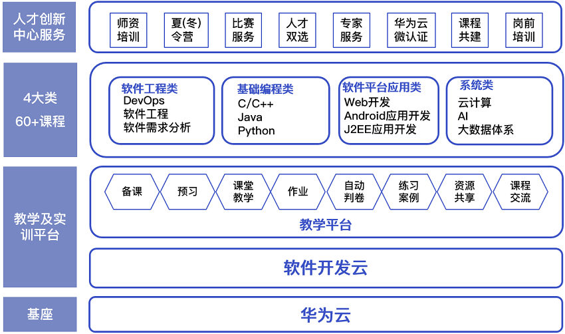Click the Python course text
This screenshot has width=565, height=334.
[x=256, y=131]
